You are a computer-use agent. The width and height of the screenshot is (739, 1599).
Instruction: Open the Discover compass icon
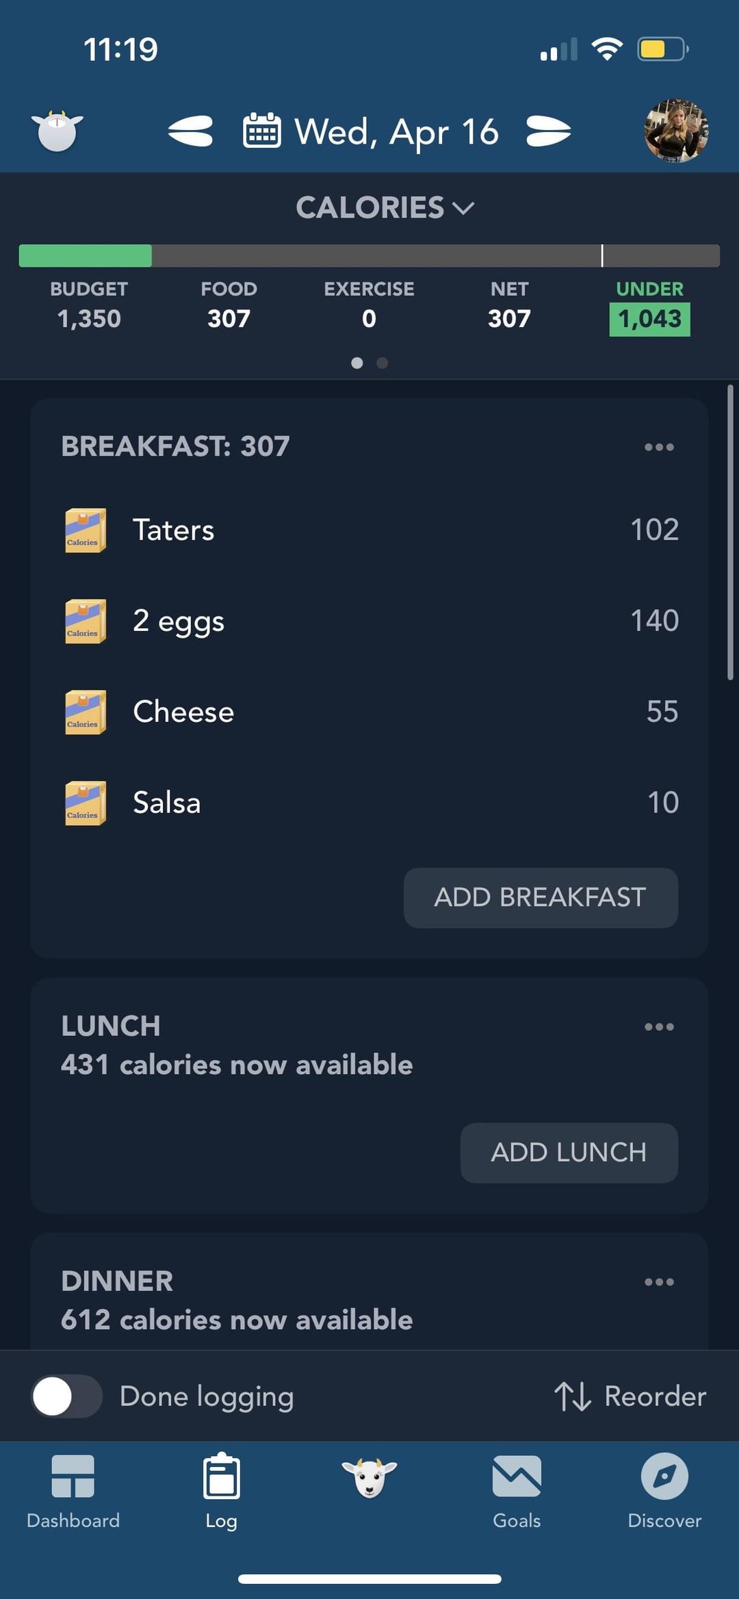click(x=664, y=1476)
